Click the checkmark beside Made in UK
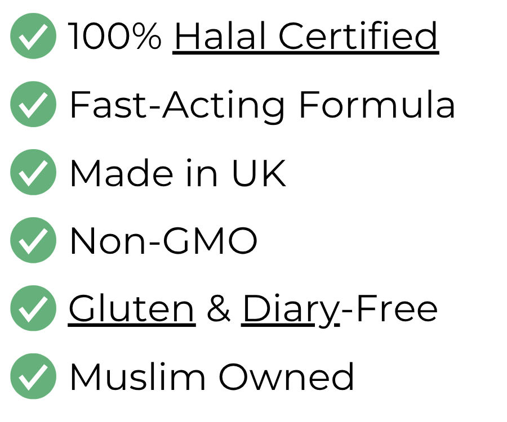Viewport: 507px width, 422px height. [x=33, y=172]
